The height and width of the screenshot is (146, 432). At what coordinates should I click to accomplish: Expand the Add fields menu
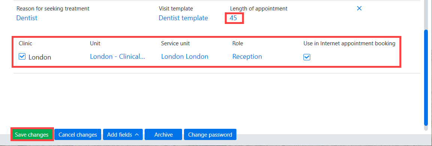tap(123, 135)
